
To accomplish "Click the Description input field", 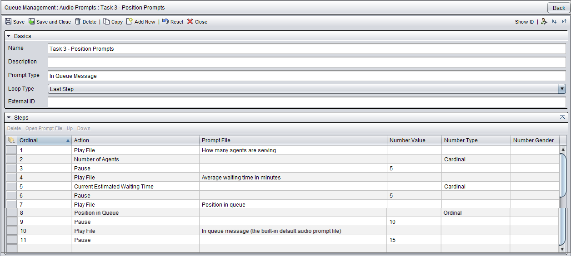I will pyautogui.click(x=306, y=62).
